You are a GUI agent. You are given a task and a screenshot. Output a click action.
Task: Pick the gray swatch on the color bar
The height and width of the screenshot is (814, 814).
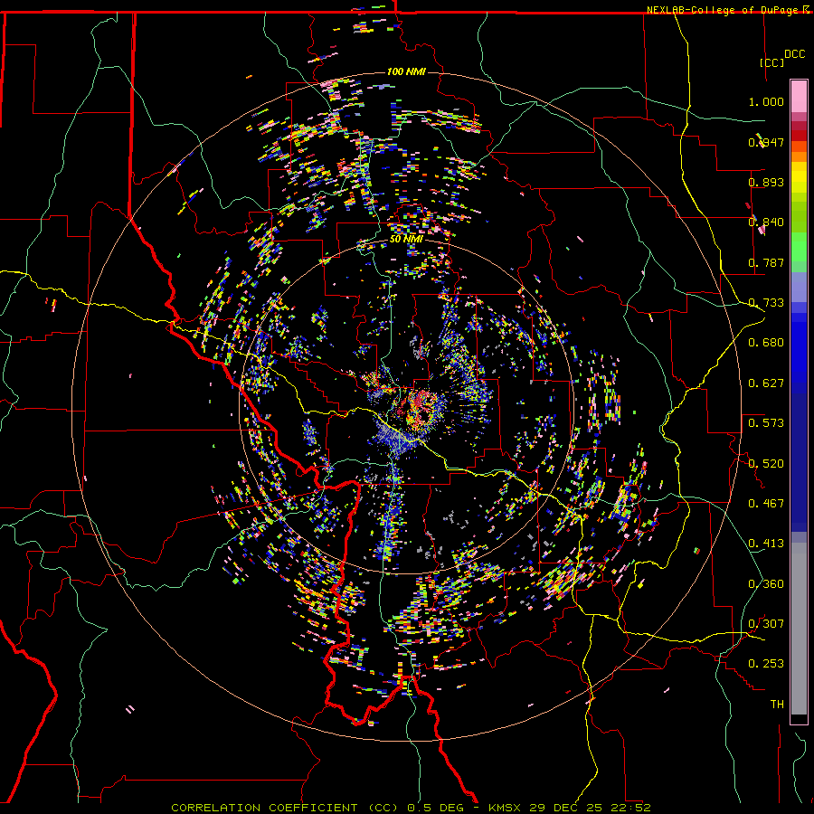[x=799, y=629]
